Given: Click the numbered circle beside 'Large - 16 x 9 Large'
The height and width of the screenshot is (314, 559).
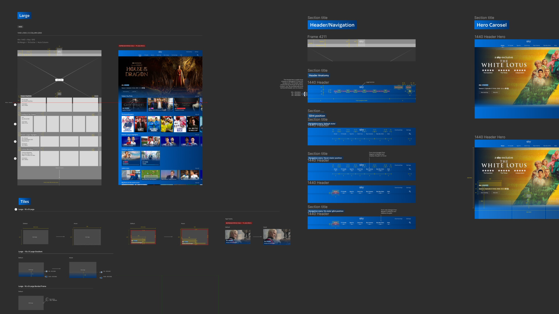Looking at the screenshot, I should tap(16, 209).
